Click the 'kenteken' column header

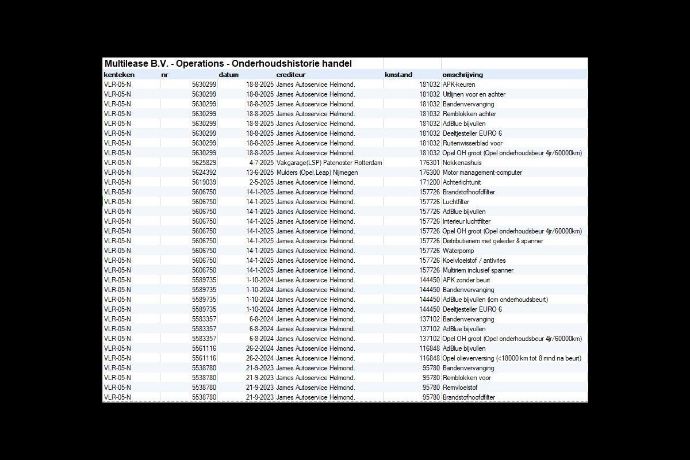[x=119, y=75]
